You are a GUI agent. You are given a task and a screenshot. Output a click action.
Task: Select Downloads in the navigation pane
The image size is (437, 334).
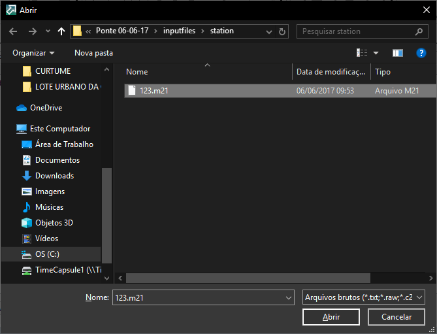coord(54,176)
